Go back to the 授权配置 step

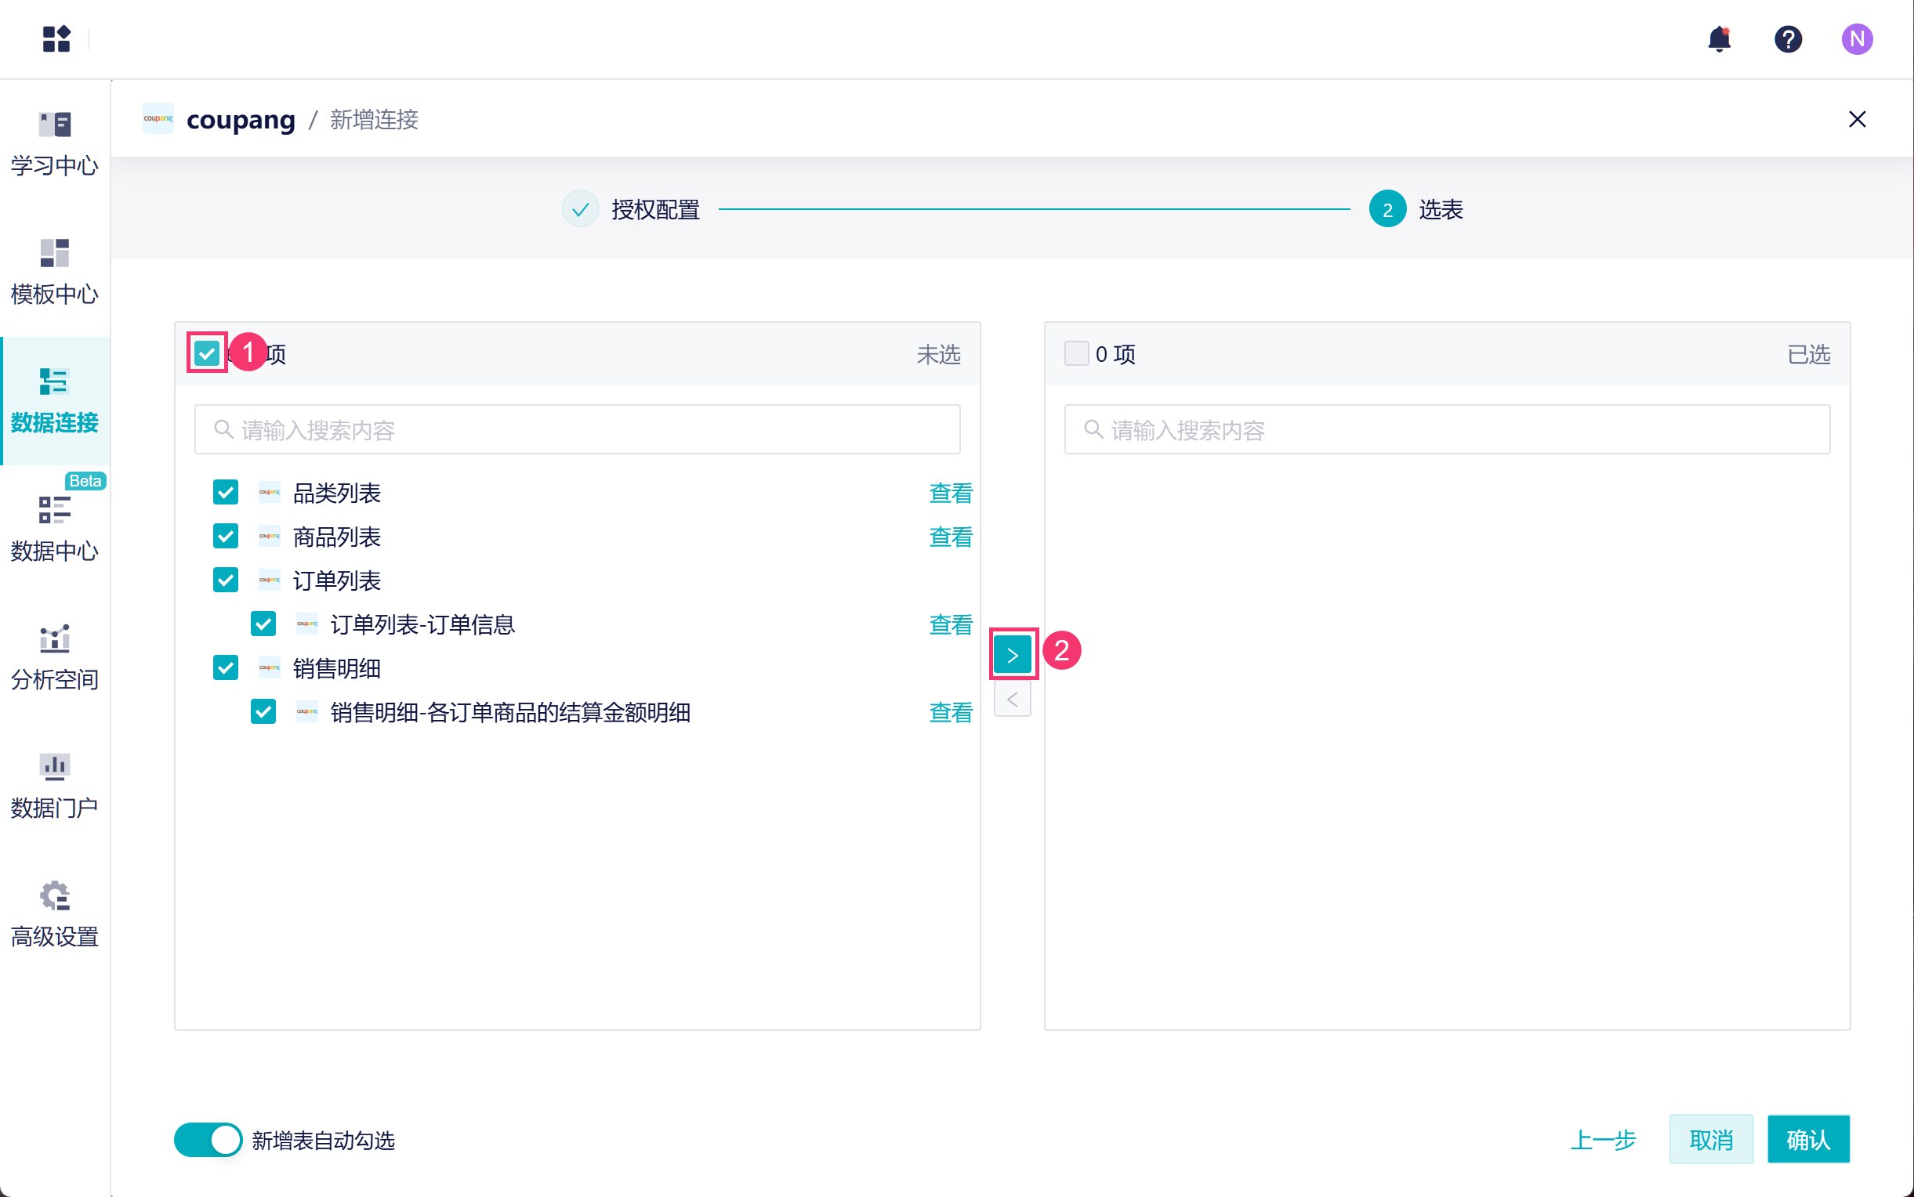[x=654, y=210]
